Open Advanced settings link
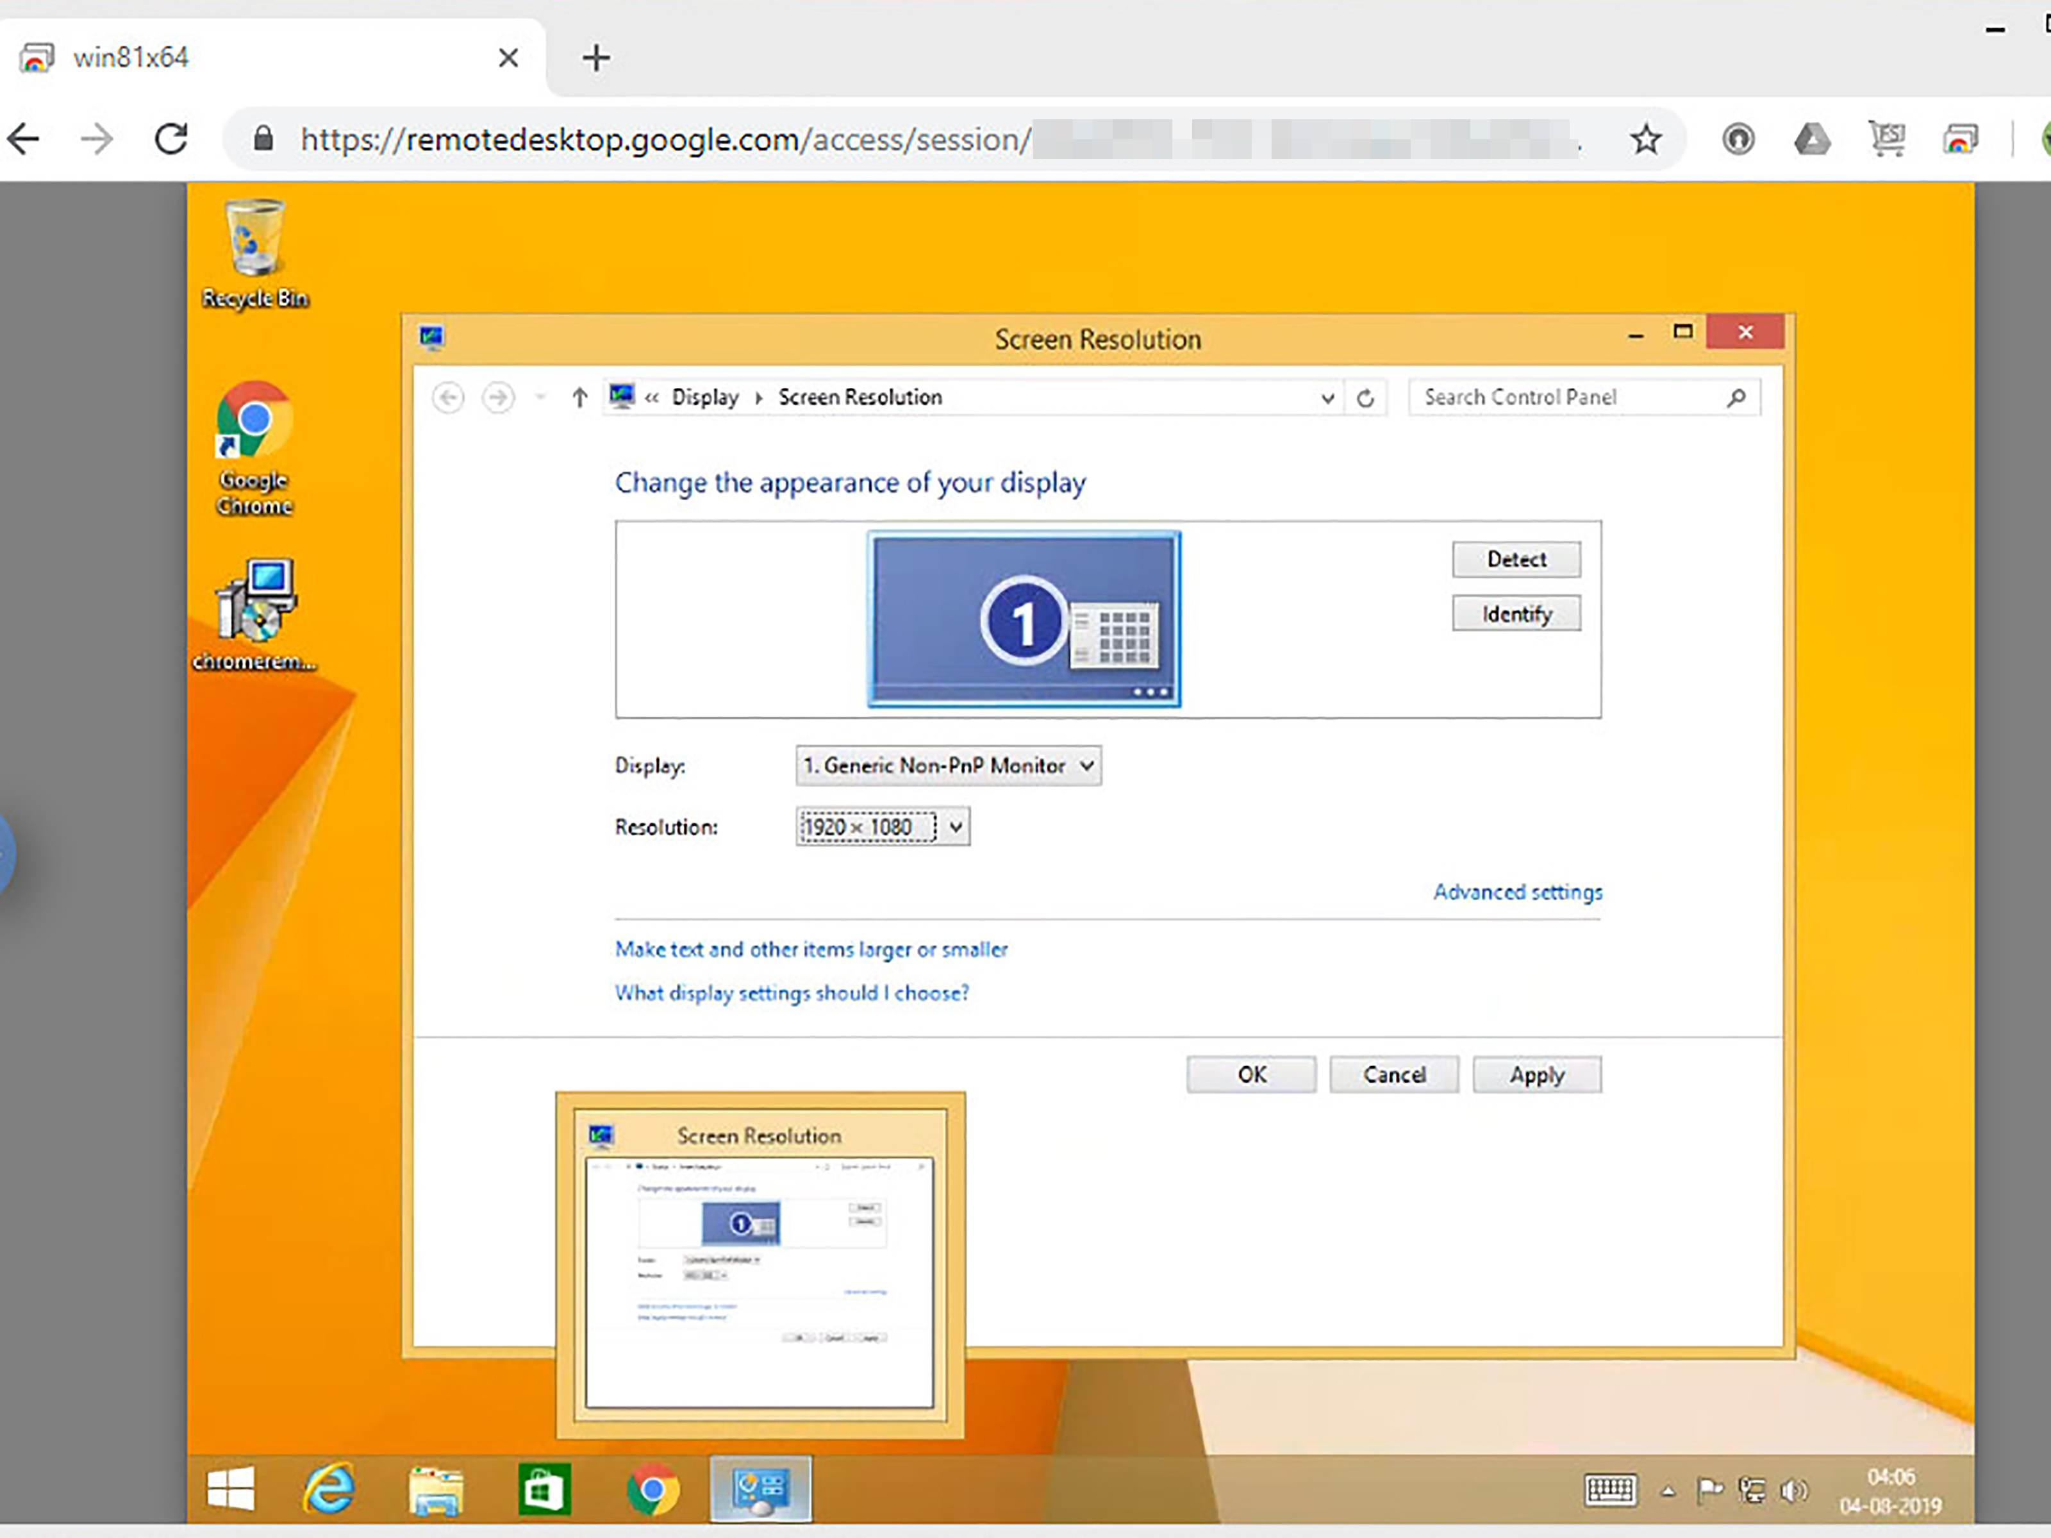2051x1538 pixels. click(x=1518, y=891)
